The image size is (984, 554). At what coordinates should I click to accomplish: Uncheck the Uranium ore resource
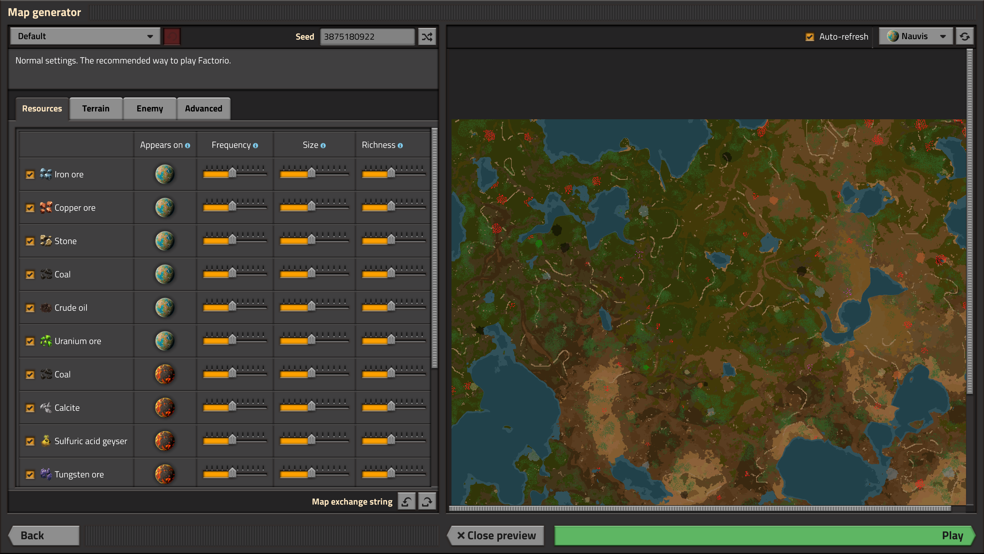click(30, 341)
